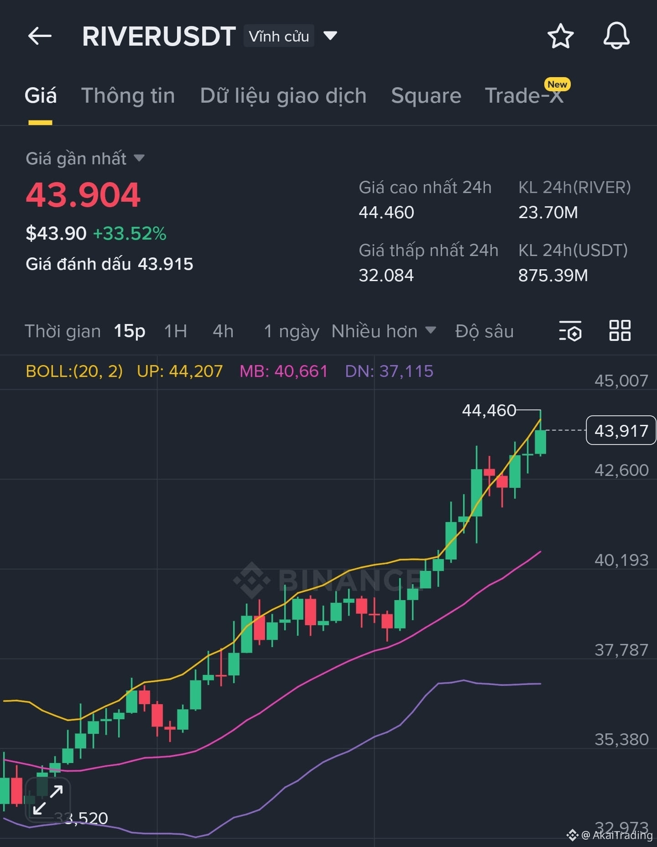Tap the 24h high value 44.460
This screenshot has height=847, width=657.
point(386,212)
